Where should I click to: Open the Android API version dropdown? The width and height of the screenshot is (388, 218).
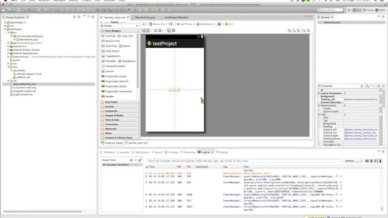click(x=229, y=24)
